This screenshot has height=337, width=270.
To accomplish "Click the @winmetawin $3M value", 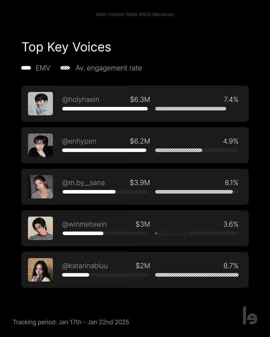I will pos(143,224).
